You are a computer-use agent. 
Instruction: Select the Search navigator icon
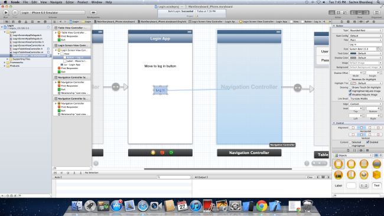(x=19, y=22)
